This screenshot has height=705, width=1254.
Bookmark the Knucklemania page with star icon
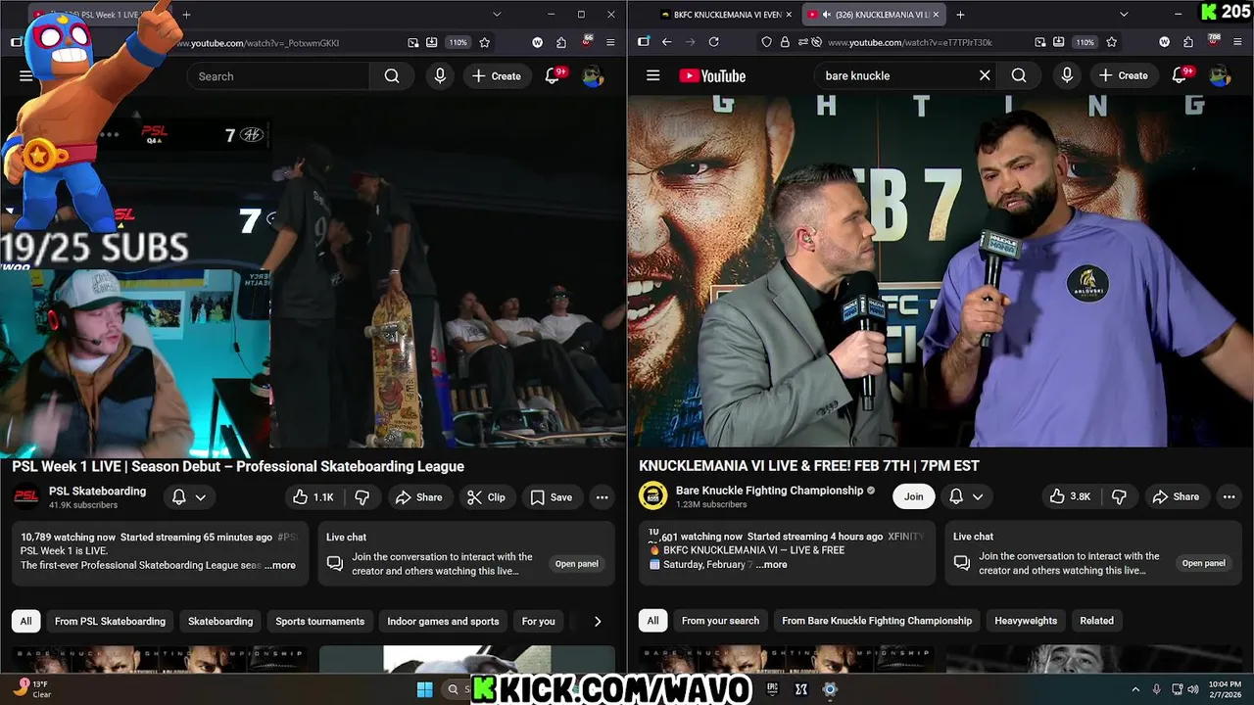[x=1111, y=42]
